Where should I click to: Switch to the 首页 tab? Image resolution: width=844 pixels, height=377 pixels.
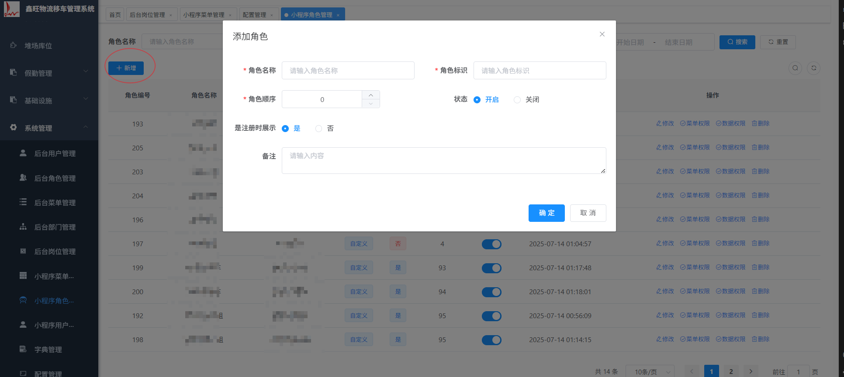click(115, 15)
